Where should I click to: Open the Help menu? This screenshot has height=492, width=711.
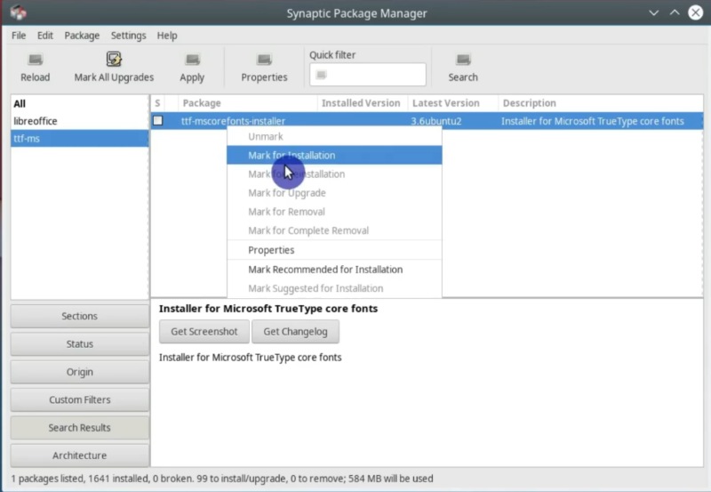click(x=167, y=36)
